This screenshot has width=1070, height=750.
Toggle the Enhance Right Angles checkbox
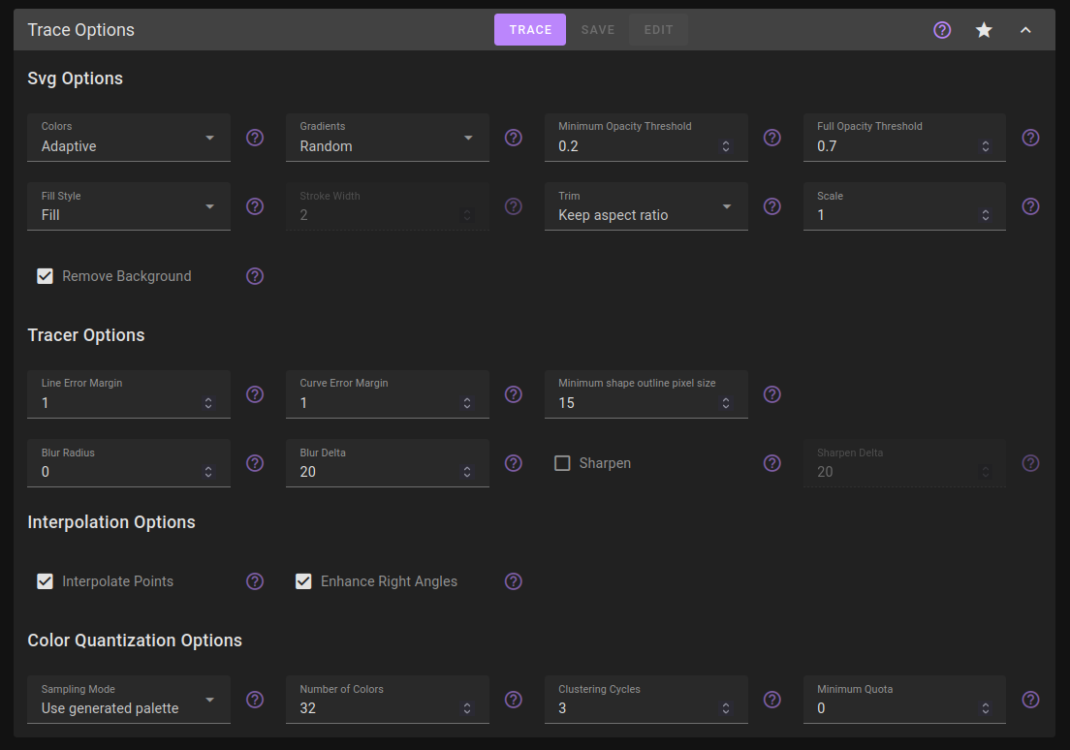click(303, 581)
